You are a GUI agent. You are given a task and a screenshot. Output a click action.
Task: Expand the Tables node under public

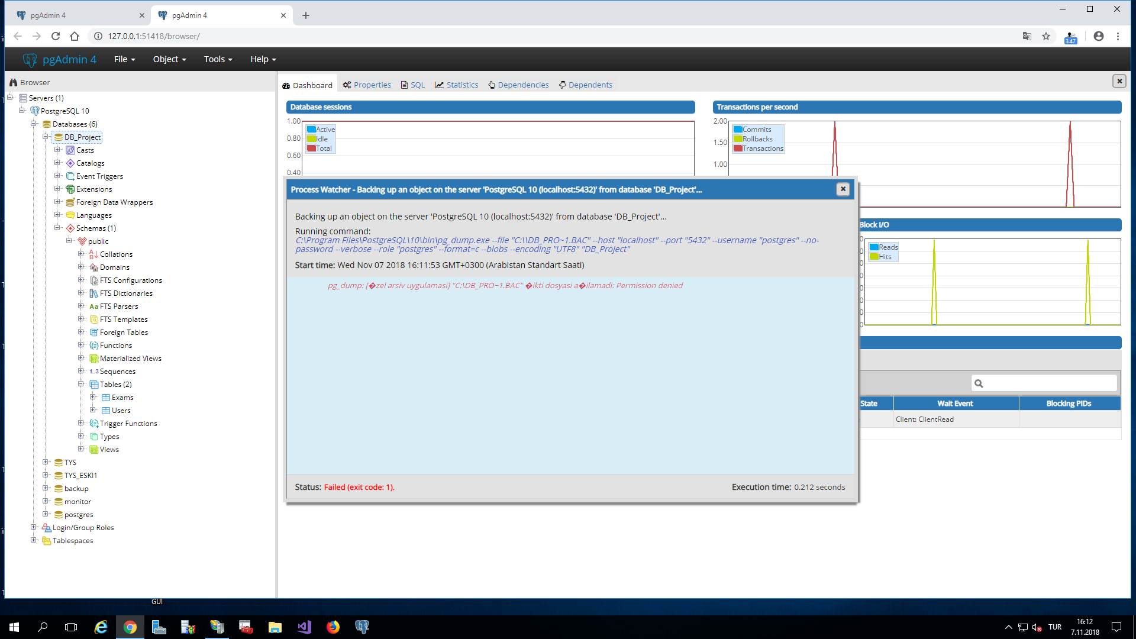click(82, 384)
